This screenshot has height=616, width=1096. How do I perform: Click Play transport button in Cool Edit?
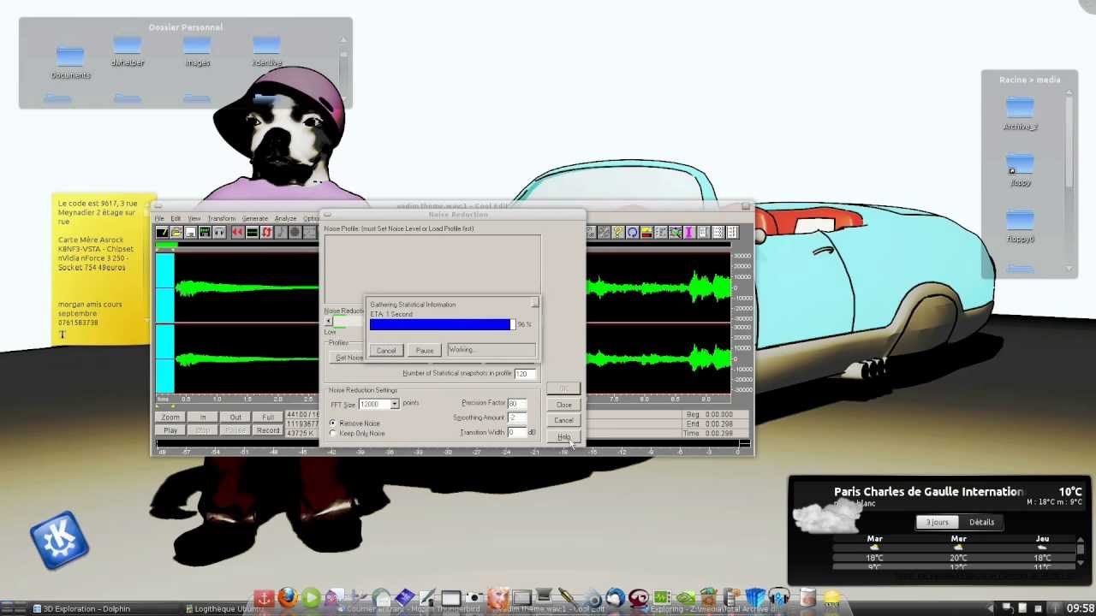tap(170, 430)
